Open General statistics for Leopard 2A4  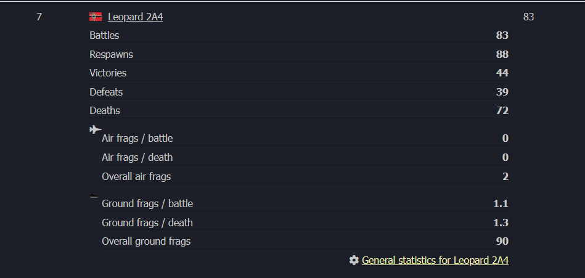pyautogui.click(x=435, y=260)
